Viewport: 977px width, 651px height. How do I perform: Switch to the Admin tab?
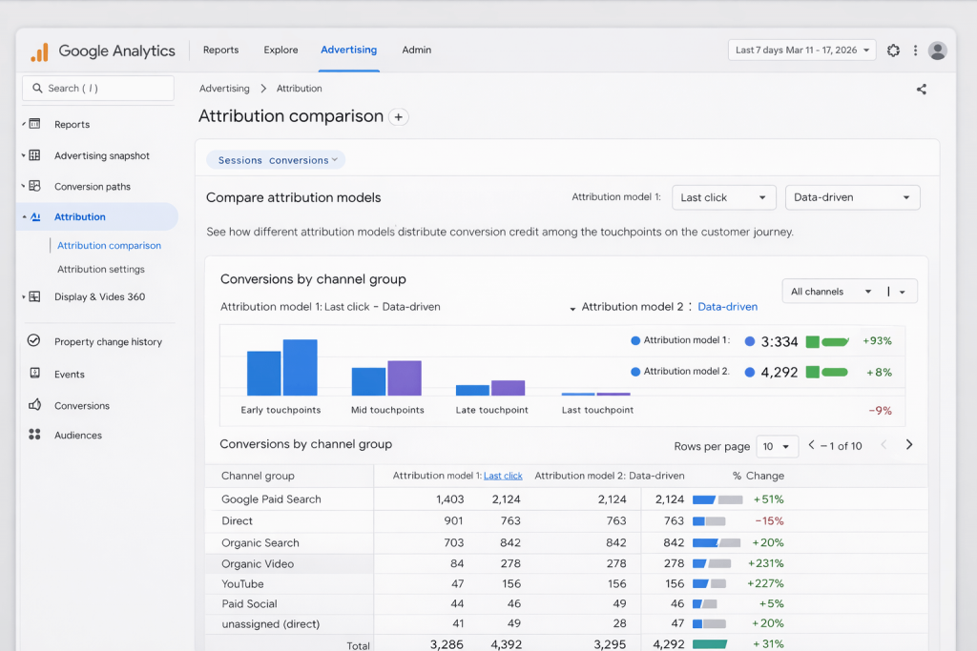(x=416, y=50)
